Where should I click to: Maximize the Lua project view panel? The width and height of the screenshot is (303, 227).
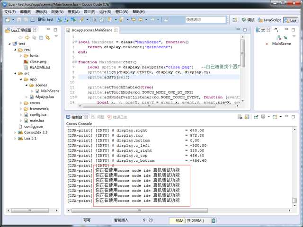point(55,30)
